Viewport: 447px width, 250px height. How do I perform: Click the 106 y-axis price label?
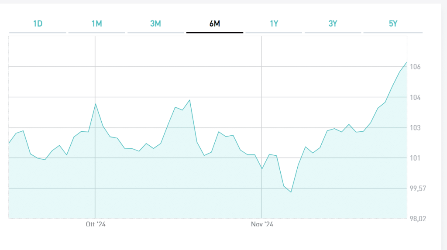pyautogui.click(x=415, y=67)
